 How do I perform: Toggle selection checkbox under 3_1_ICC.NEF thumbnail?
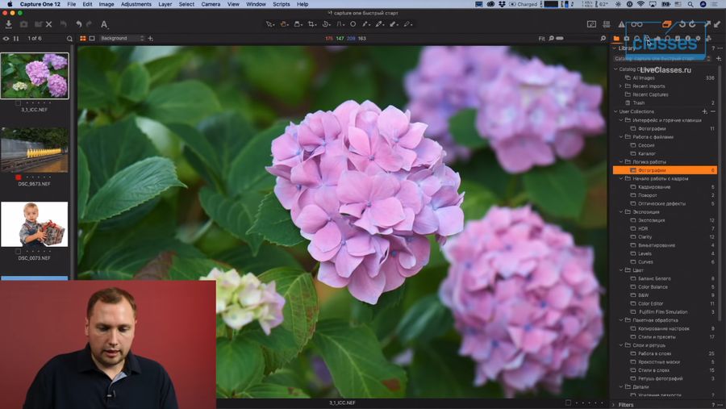[x=18, y=102]
